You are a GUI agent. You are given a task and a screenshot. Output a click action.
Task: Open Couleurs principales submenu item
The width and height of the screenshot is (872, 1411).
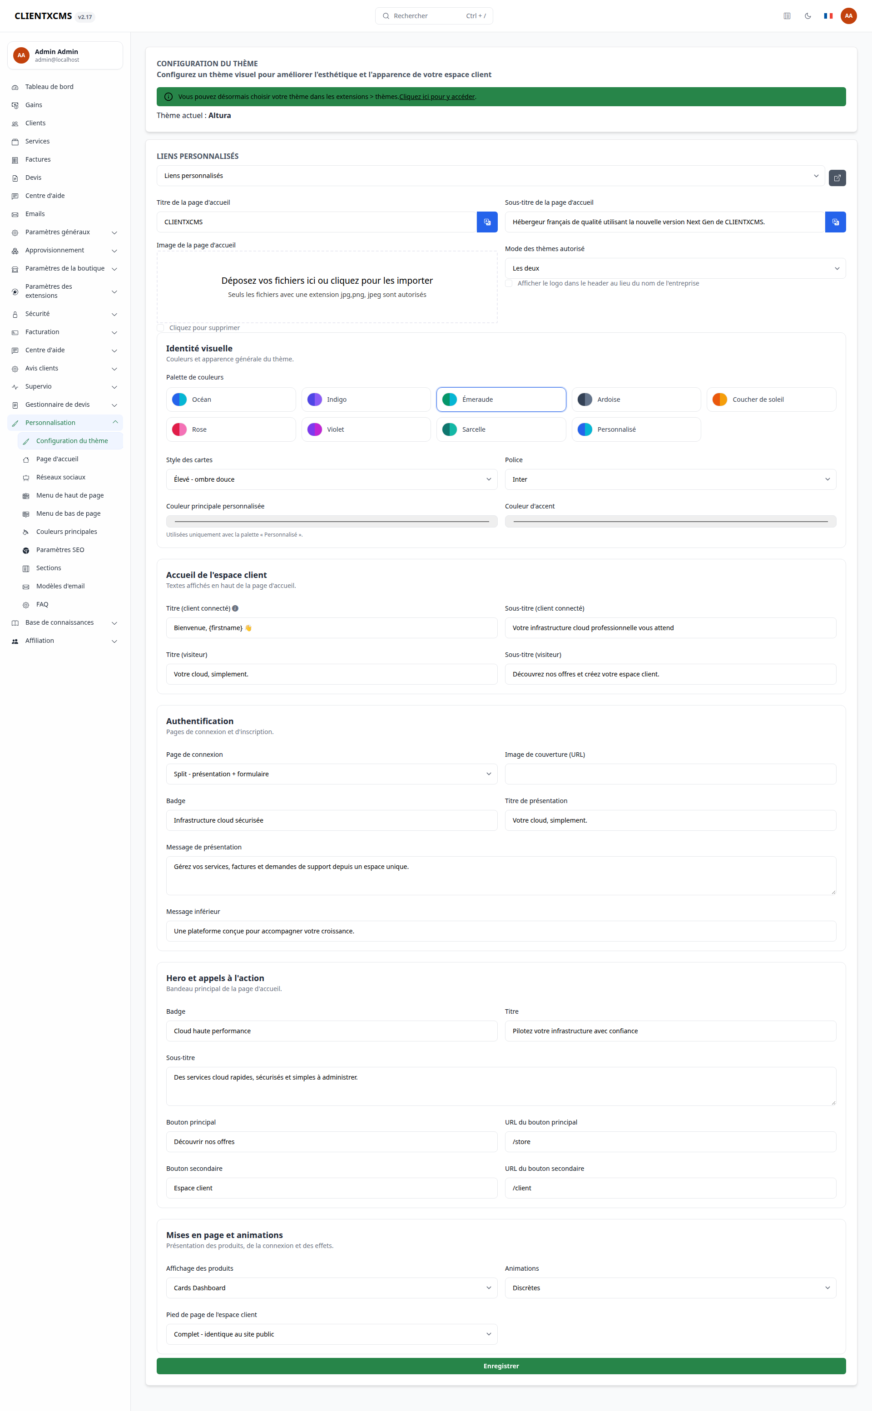70,532
